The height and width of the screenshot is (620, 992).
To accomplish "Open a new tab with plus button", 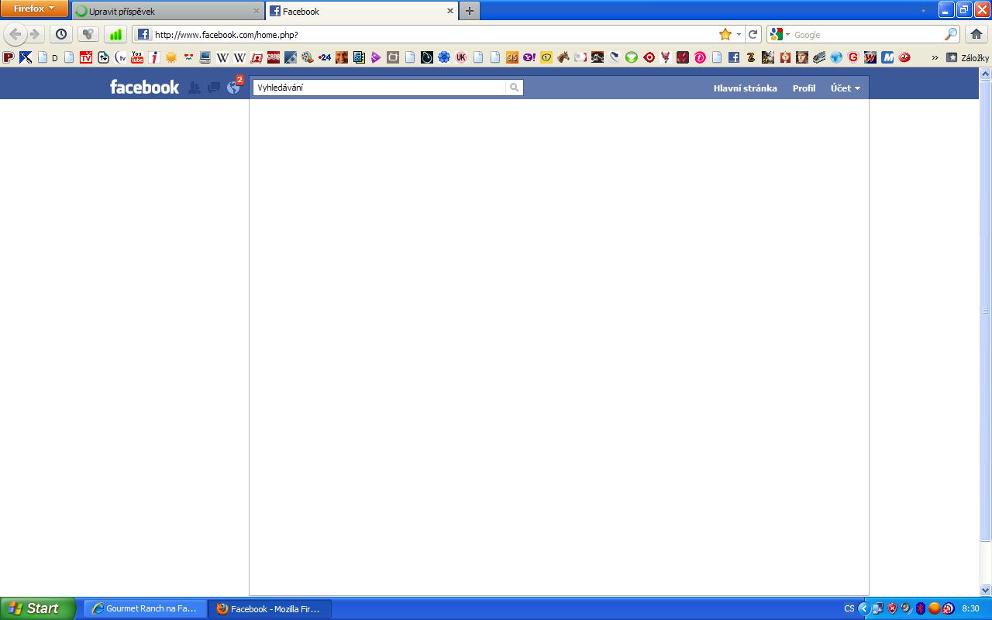I will click(469, 11).
